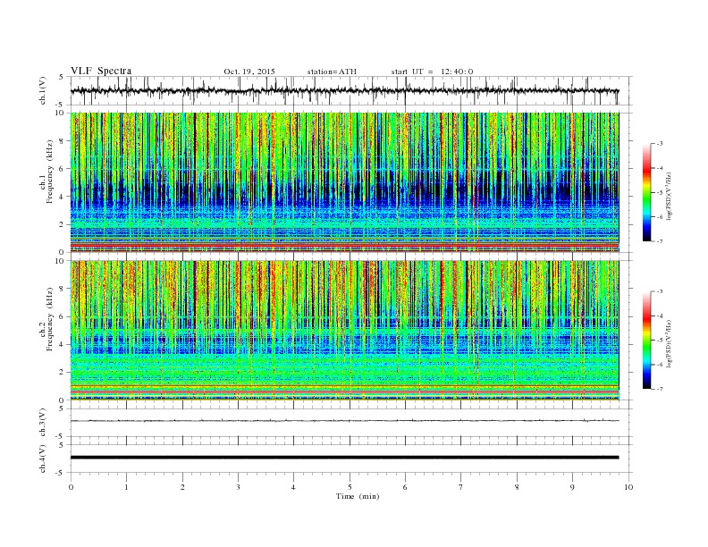Click the "0" tick on the time axis
708x547 pixels.
71,487
